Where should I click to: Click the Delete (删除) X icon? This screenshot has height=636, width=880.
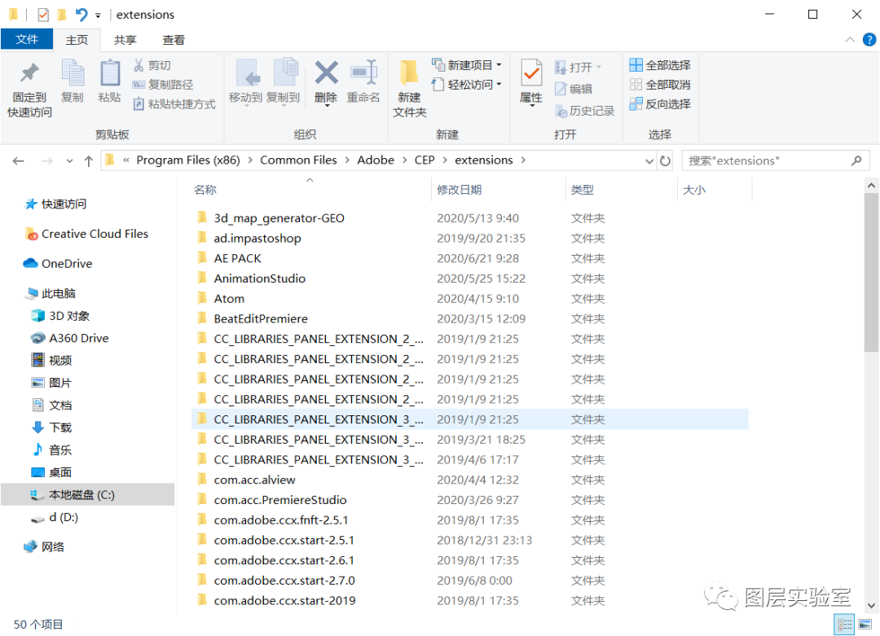pos(326,73)
